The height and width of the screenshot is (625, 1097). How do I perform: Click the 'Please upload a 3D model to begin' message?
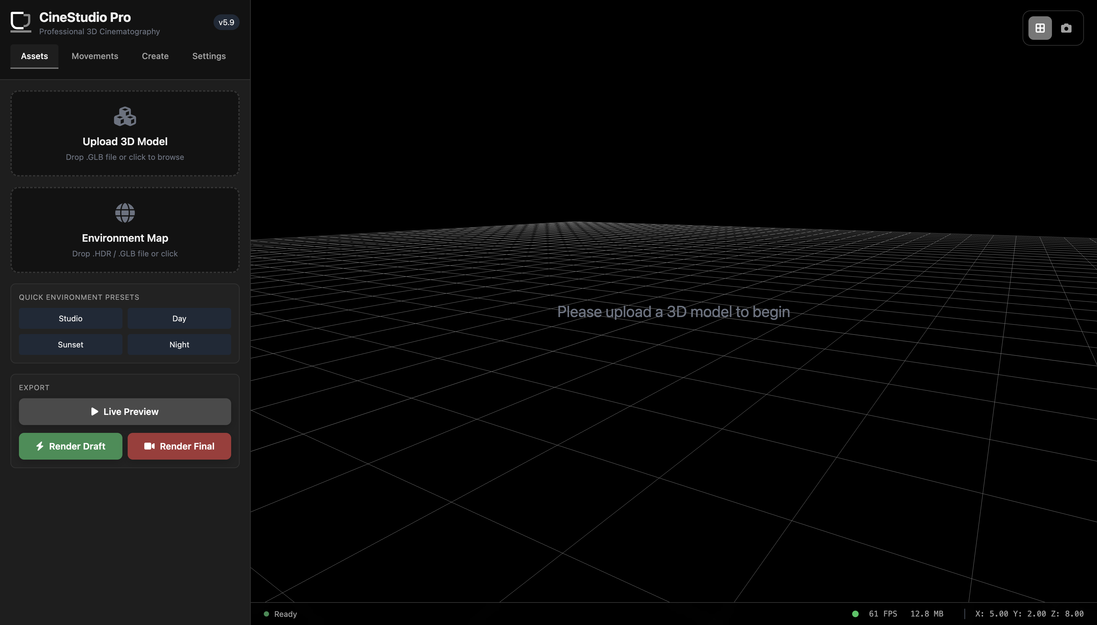pos(674,312)
